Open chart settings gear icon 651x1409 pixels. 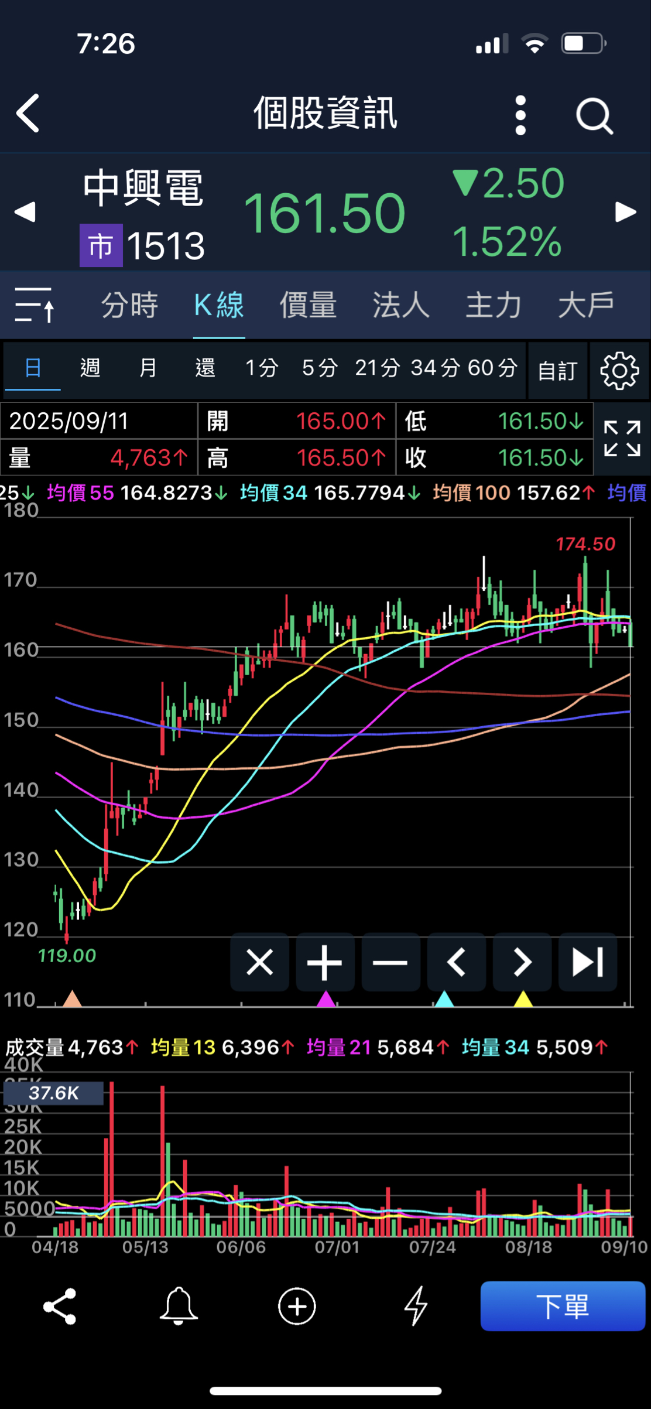click(x=619, y=371)
